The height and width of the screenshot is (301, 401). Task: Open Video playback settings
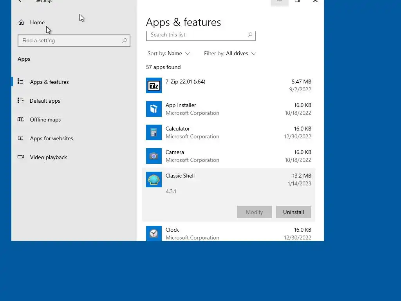click(x=74, y=157)
